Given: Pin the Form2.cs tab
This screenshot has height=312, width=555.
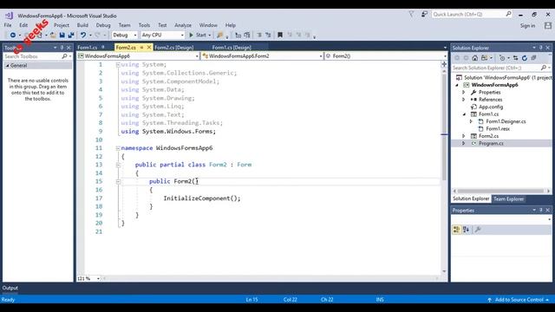Looking at the screenshot, I should click(141, 47).
